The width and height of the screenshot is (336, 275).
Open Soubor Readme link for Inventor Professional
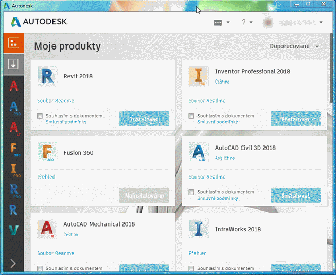click(207, 101)
